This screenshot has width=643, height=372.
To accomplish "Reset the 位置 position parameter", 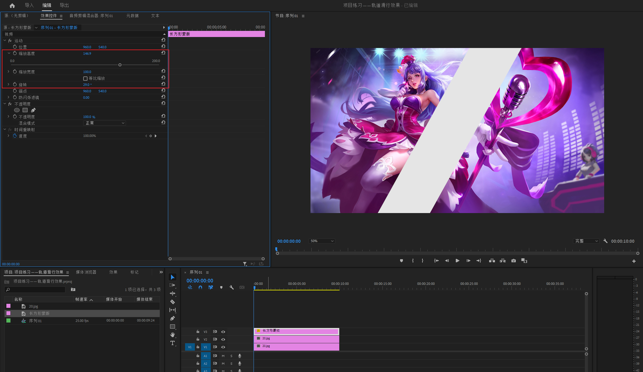I will (163, 46).
